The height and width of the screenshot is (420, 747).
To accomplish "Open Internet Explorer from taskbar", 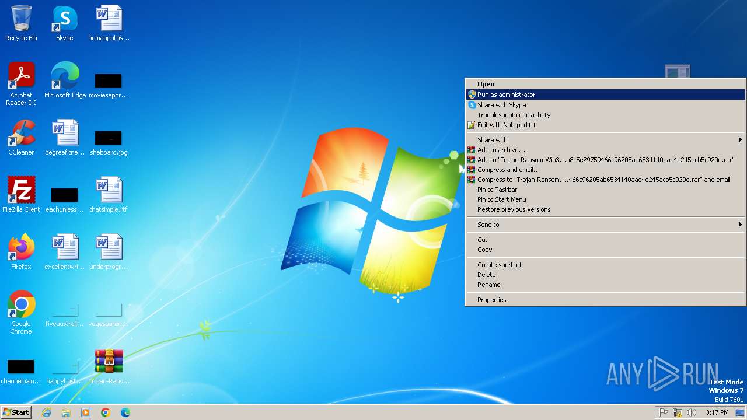I will (46, 412).
